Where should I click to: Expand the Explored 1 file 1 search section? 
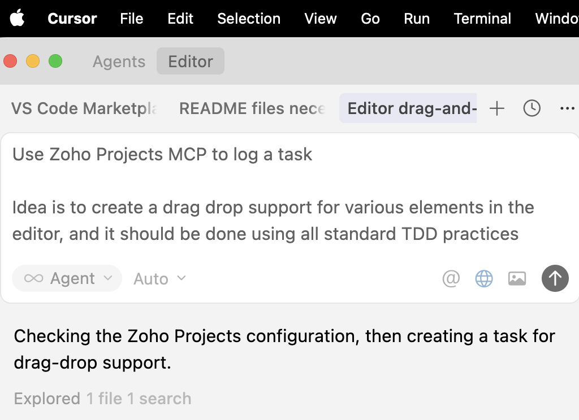(102, 399)
